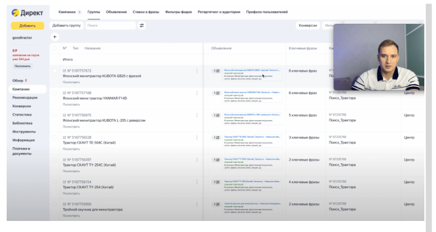Open the Фильтры фидов tab
This screenshot has height=232, width=436.
point(179,12)
